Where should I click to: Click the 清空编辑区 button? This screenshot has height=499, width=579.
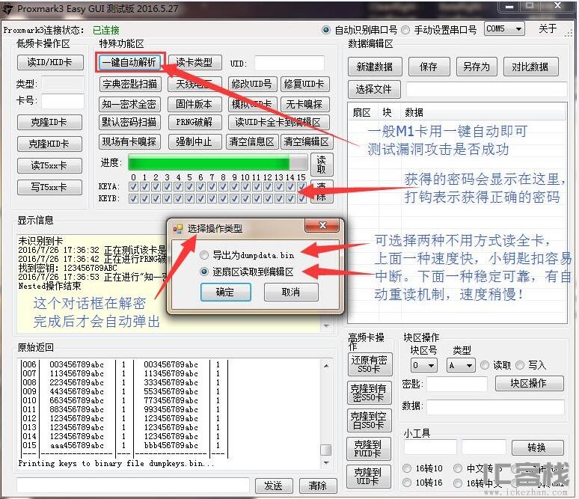pos(307,142)
